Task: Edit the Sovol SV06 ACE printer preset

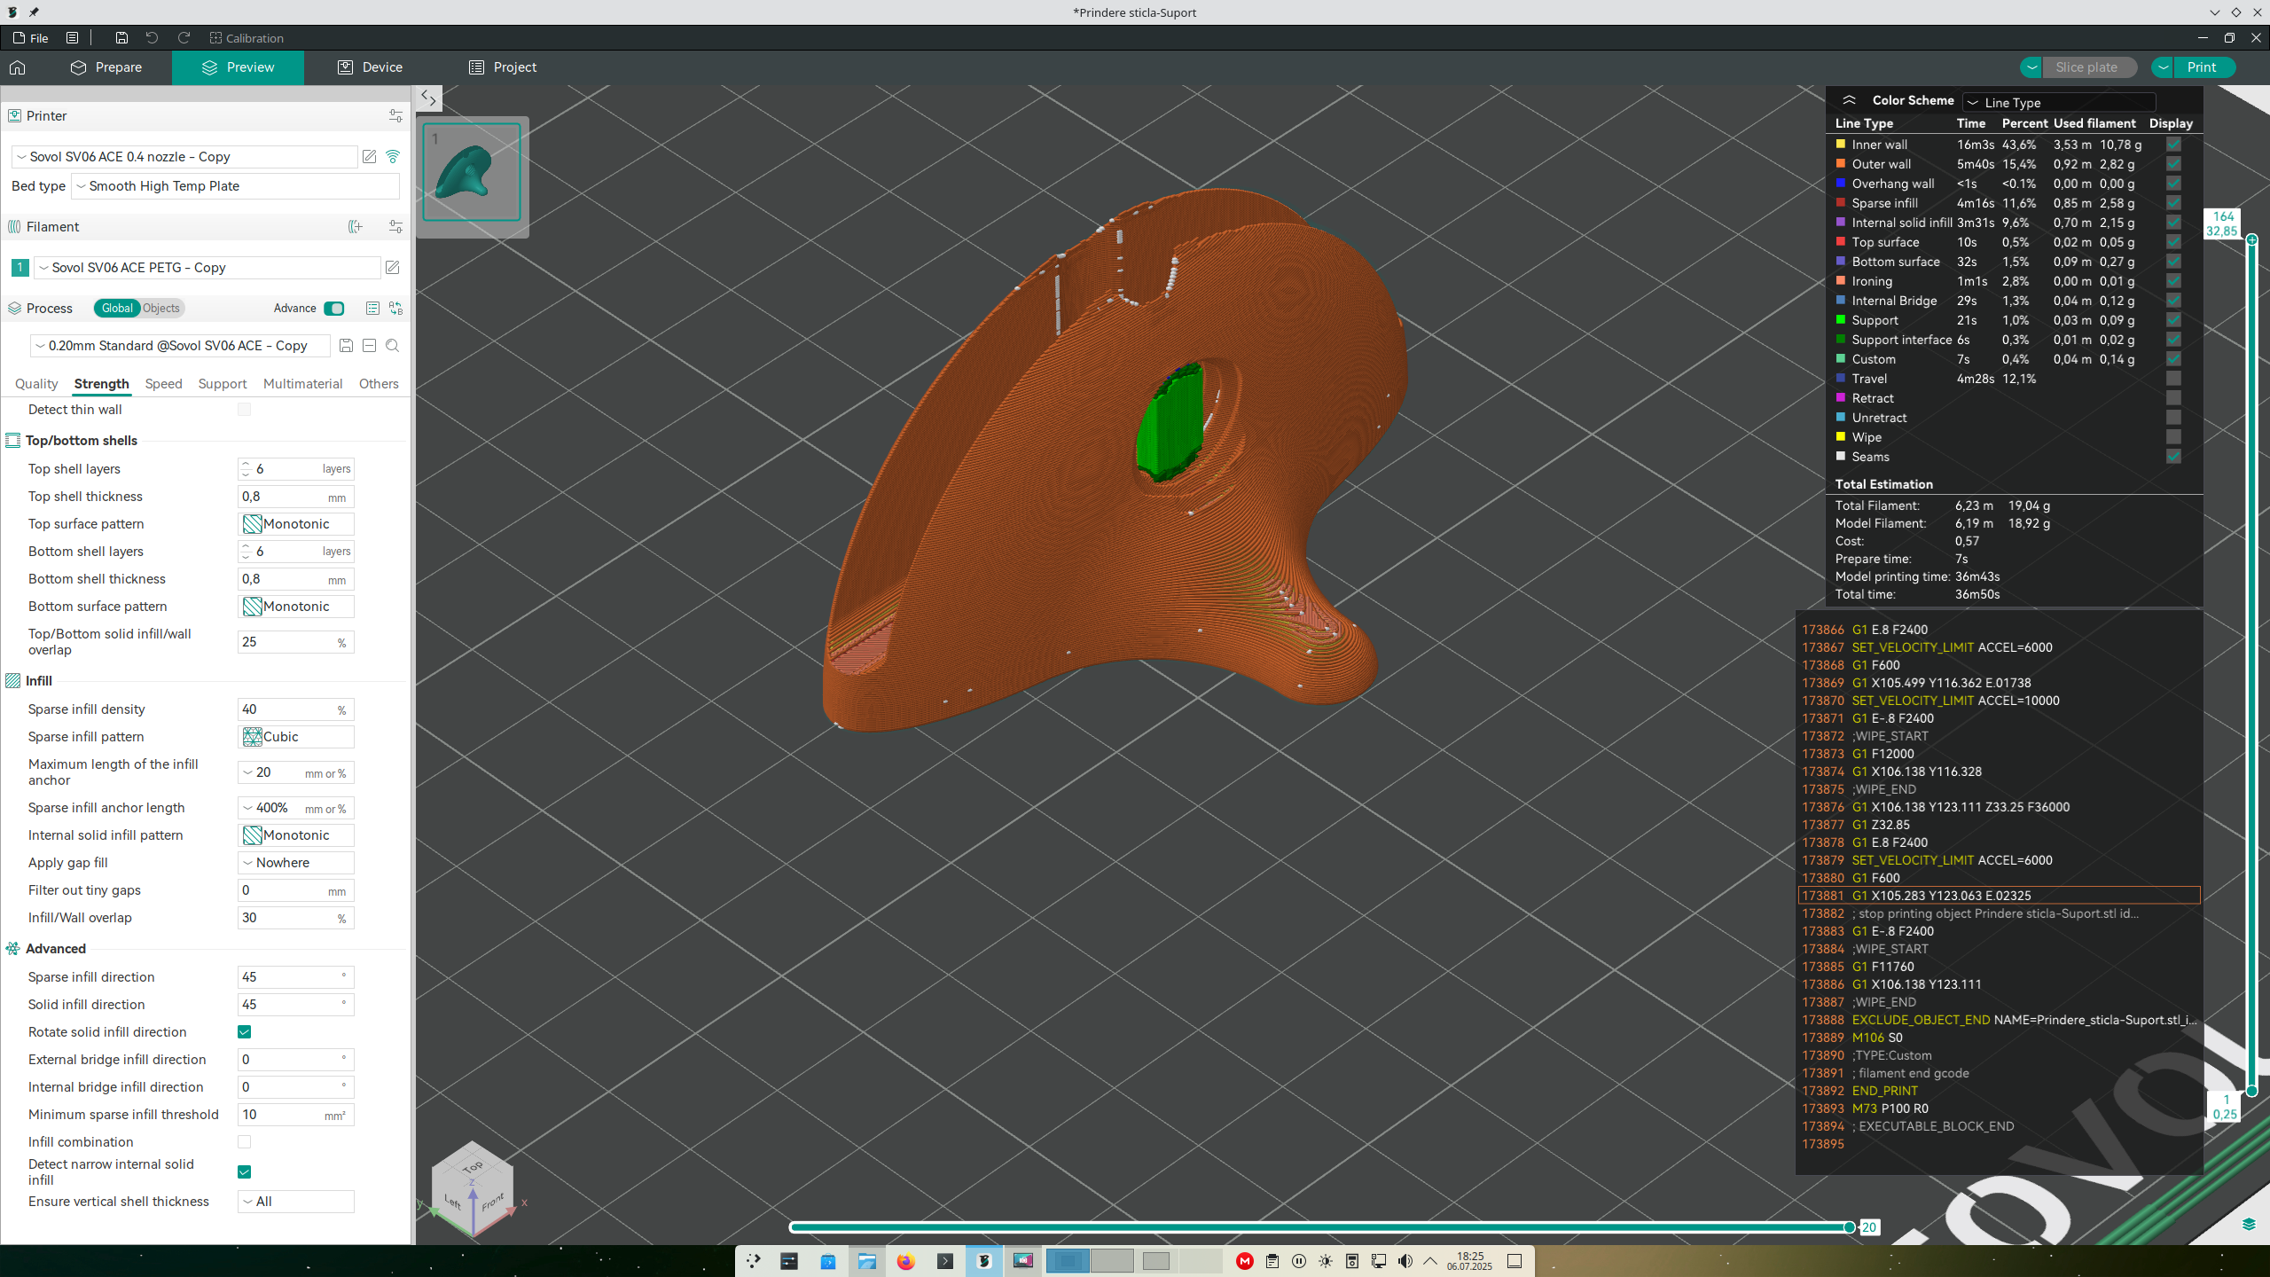Action: coord(370,157)
